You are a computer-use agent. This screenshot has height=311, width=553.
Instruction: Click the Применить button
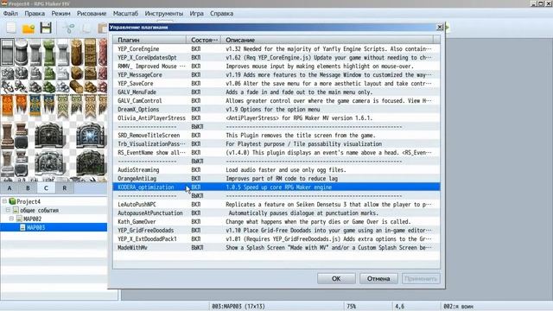[421, 278]
